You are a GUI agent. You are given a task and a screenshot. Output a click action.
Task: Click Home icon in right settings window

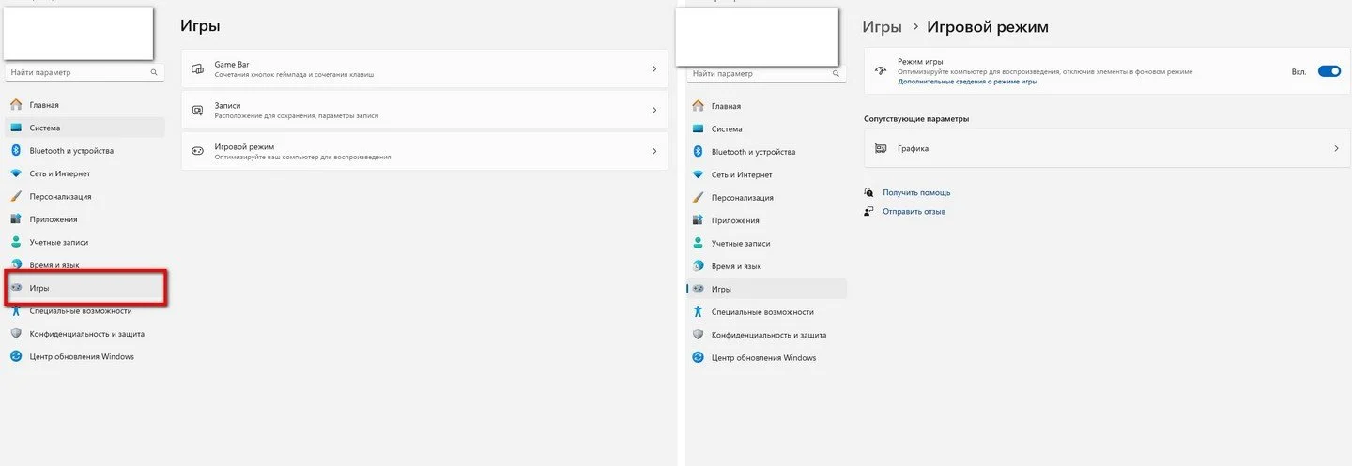[698, 106]
